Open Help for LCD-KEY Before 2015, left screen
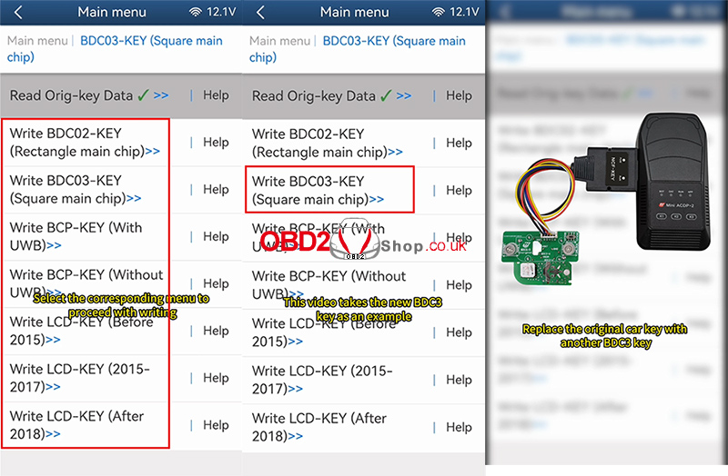Screen dimensions: 728x476 (x=216, y=331)
